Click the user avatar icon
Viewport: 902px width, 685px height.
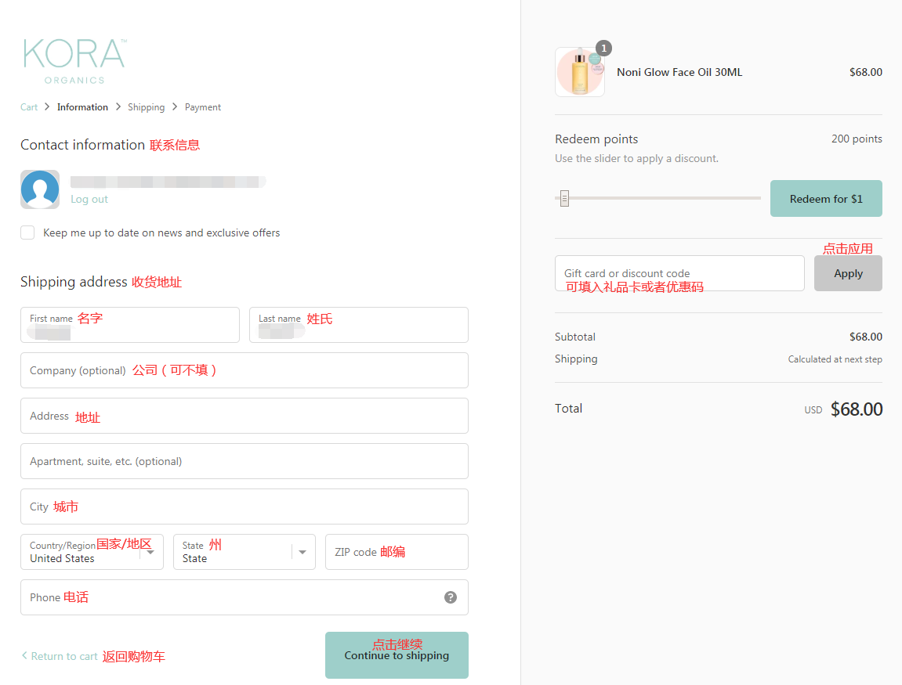point(40,189)
